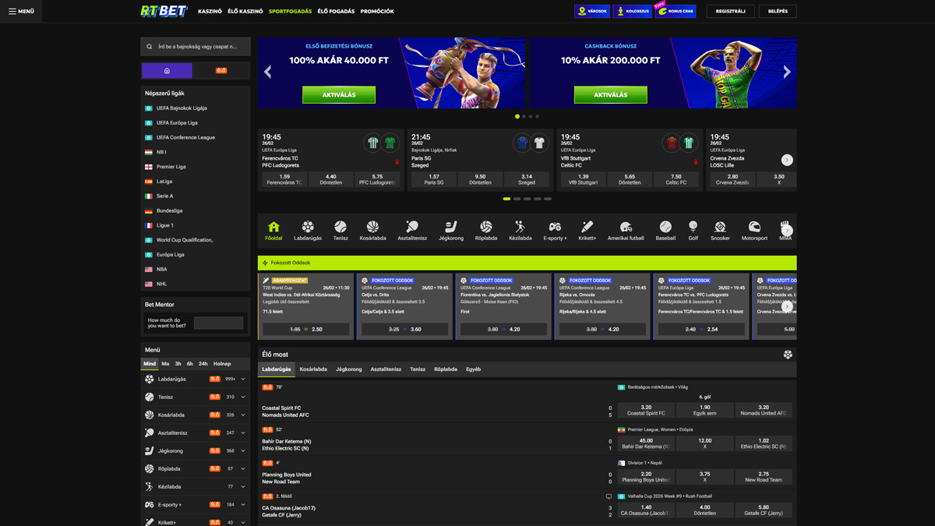Expand Kézilabda in sidebar menu
The width and height of the screenshot is (935, 526).
click(x=243, y=487)
